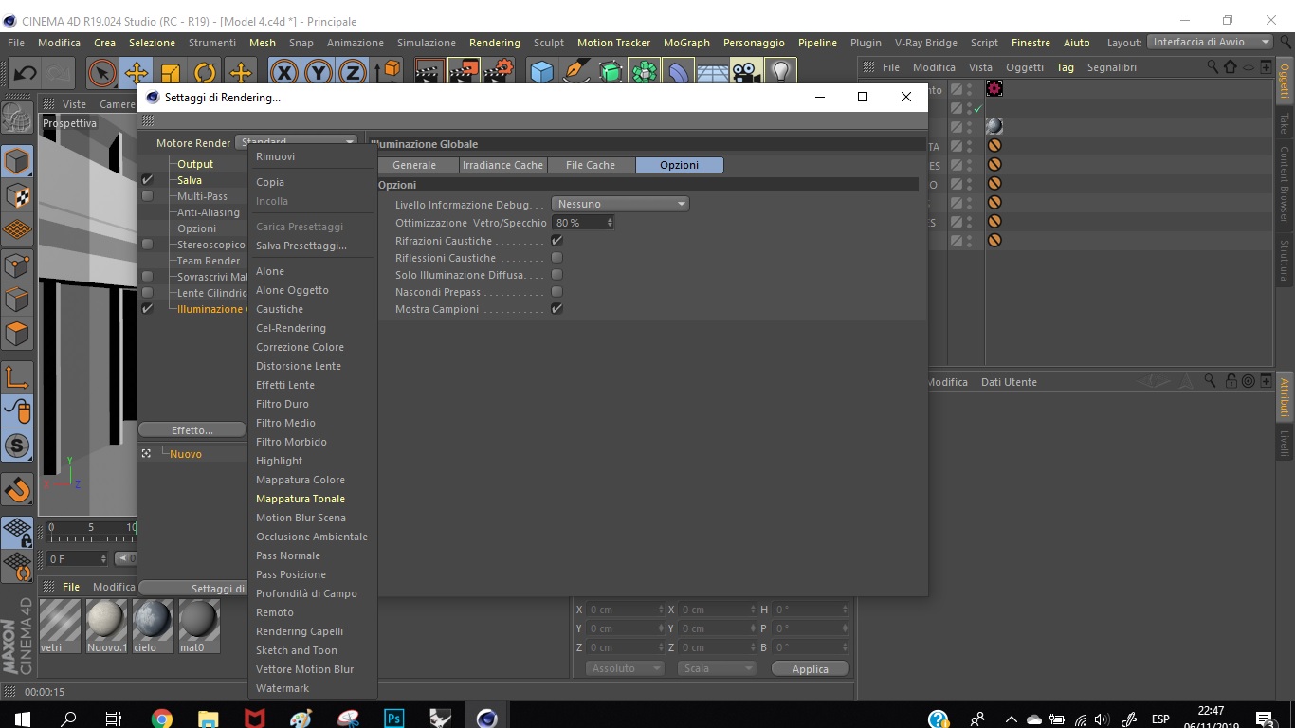Toggle the X axis lock icon
This screenshot has width=1295, height=728.
click(x=283, y=72)
